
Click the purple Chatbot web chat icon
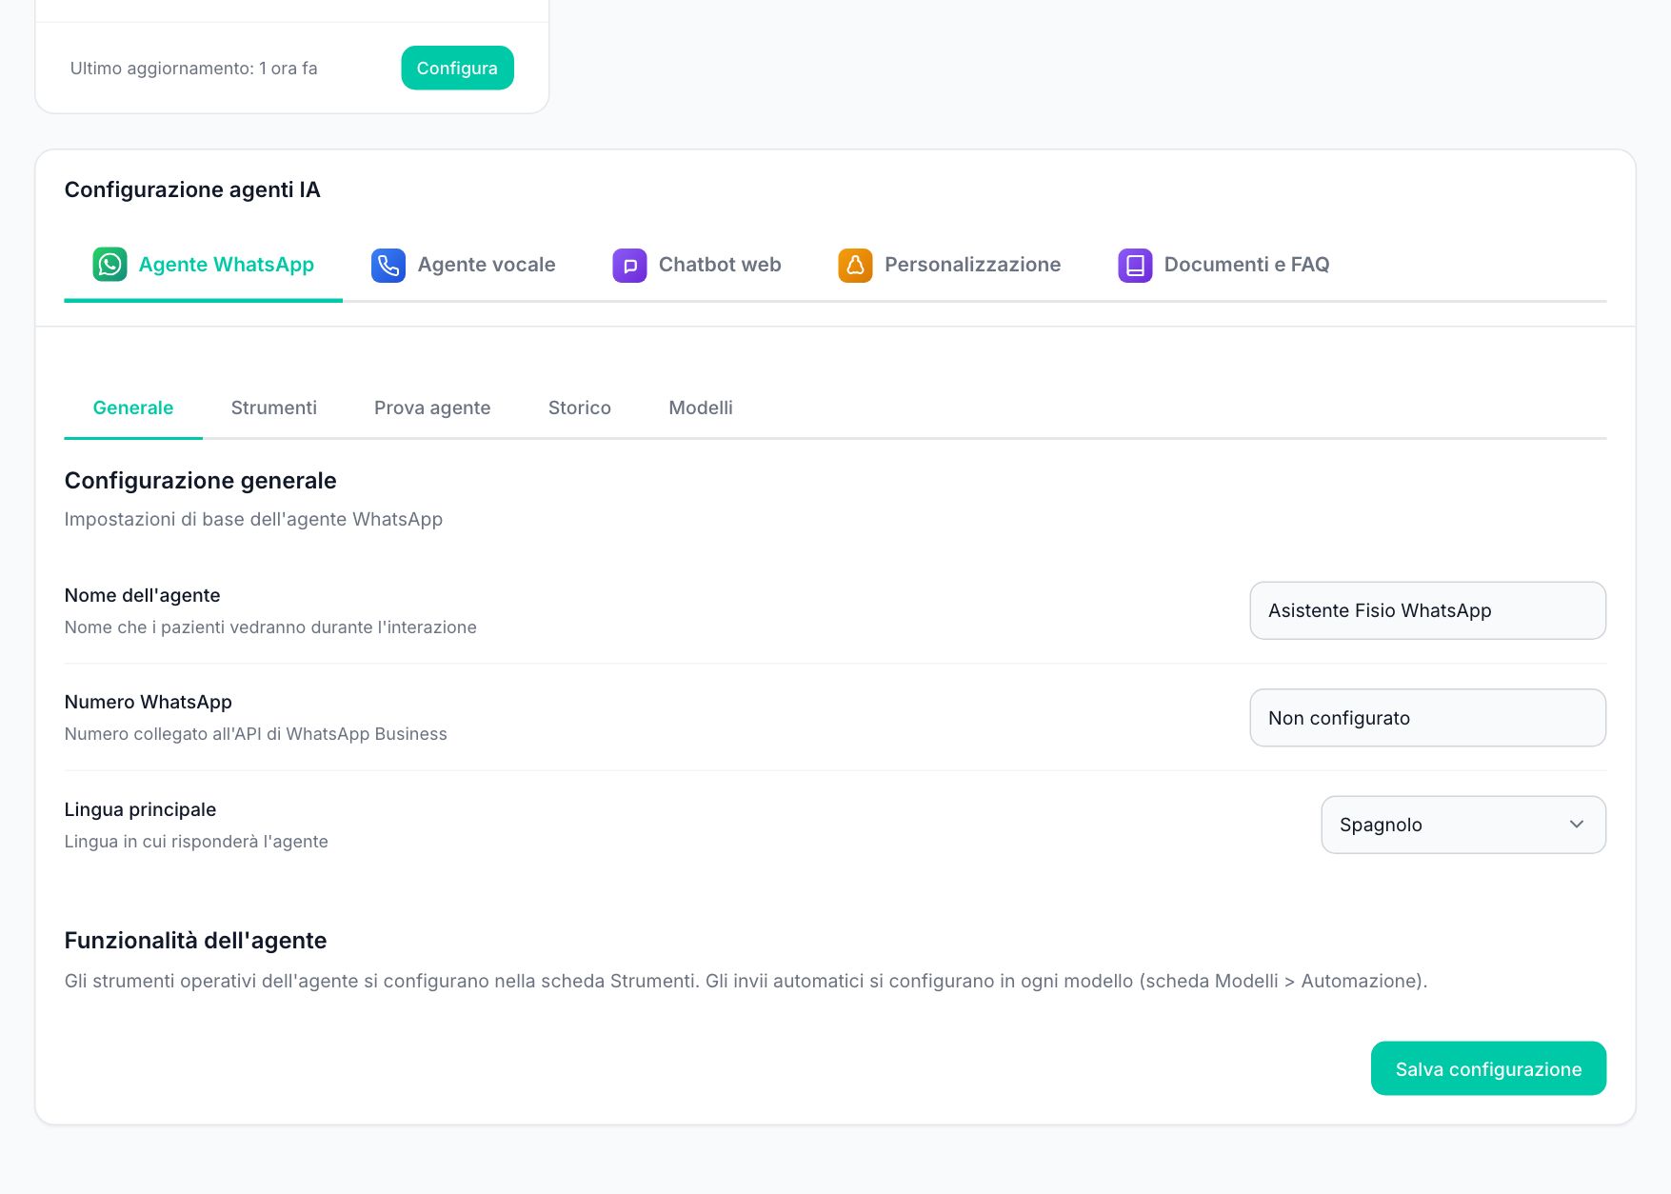tap(629, 265)
